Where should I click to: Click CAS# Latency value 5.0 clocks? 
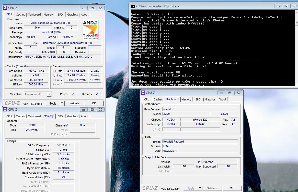pos(63,154)
